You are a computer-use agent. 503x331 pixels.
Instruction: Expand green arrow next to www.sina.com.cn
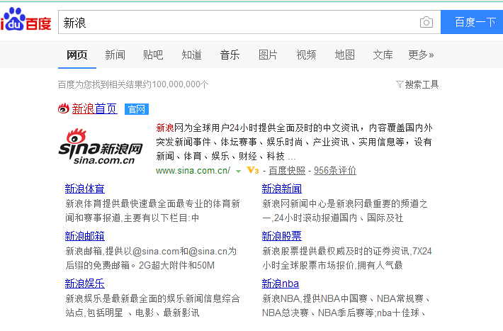(x=238, y=171)
